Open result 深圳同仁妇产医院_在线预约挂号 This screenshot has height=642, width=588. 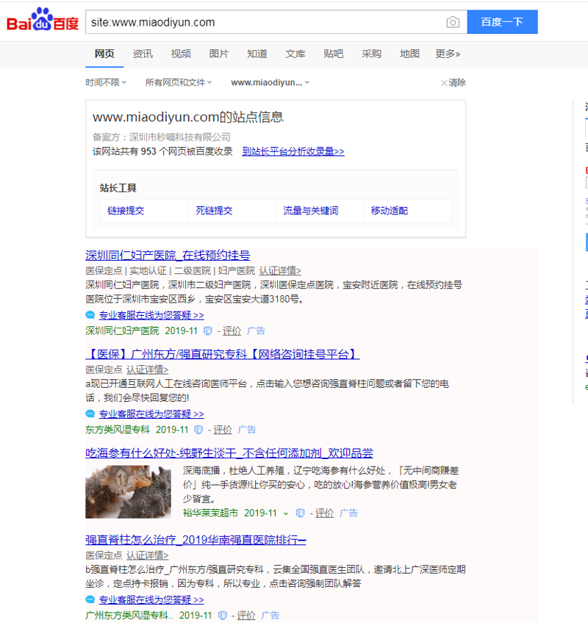(x=168, y=256)
